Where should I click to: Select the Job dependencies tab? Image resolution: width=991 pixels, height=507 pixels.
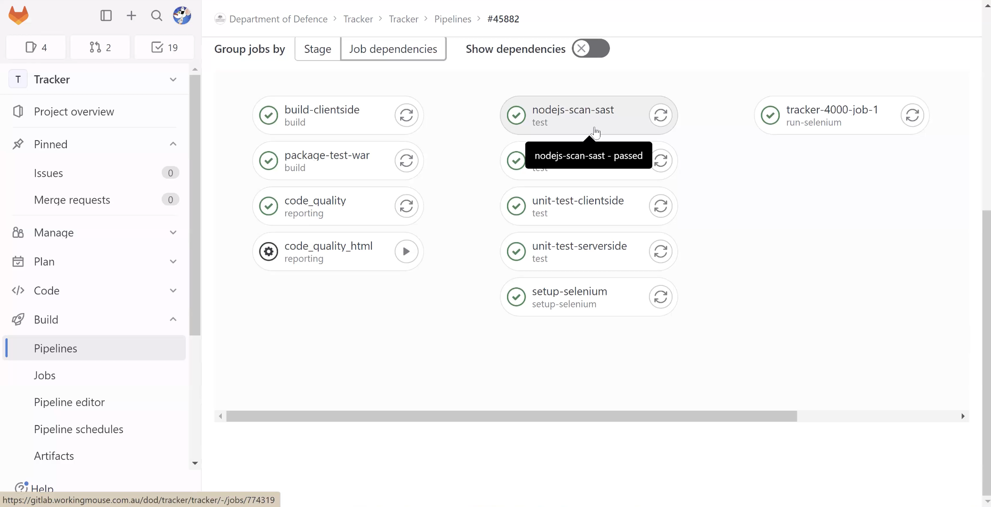[392, 49]
